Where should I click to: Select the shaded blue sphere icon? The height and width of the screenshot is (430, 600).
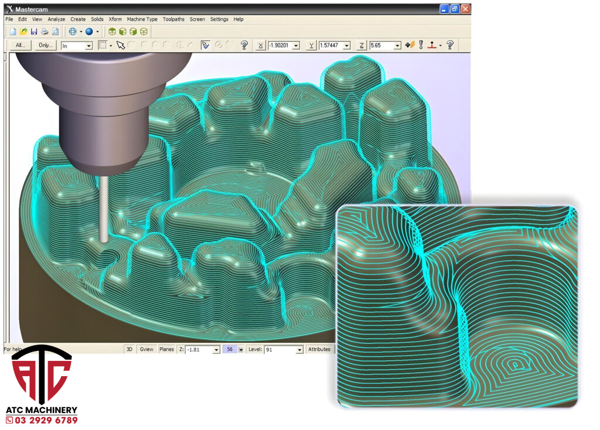click(89, 32)
